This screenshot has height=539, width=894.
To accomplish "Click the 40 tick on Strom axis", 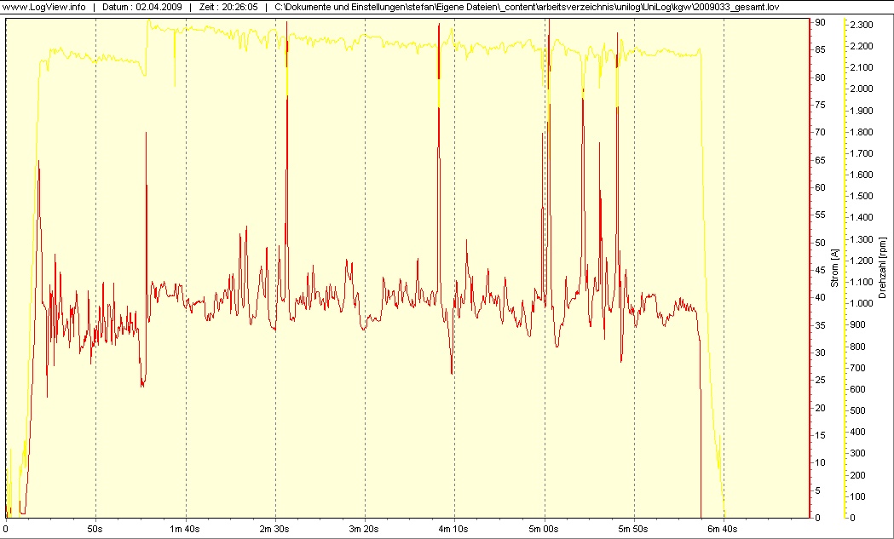I will [820, 298].
